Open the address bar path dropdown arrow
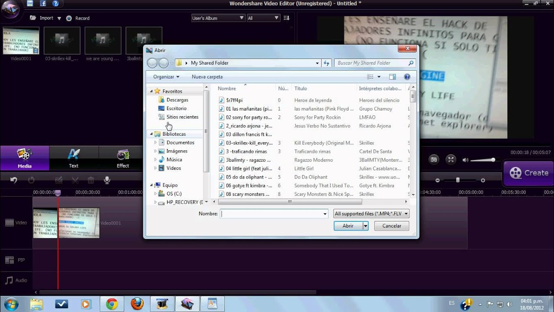The height and width of the screenshot is (312, 554). point(317,63)
